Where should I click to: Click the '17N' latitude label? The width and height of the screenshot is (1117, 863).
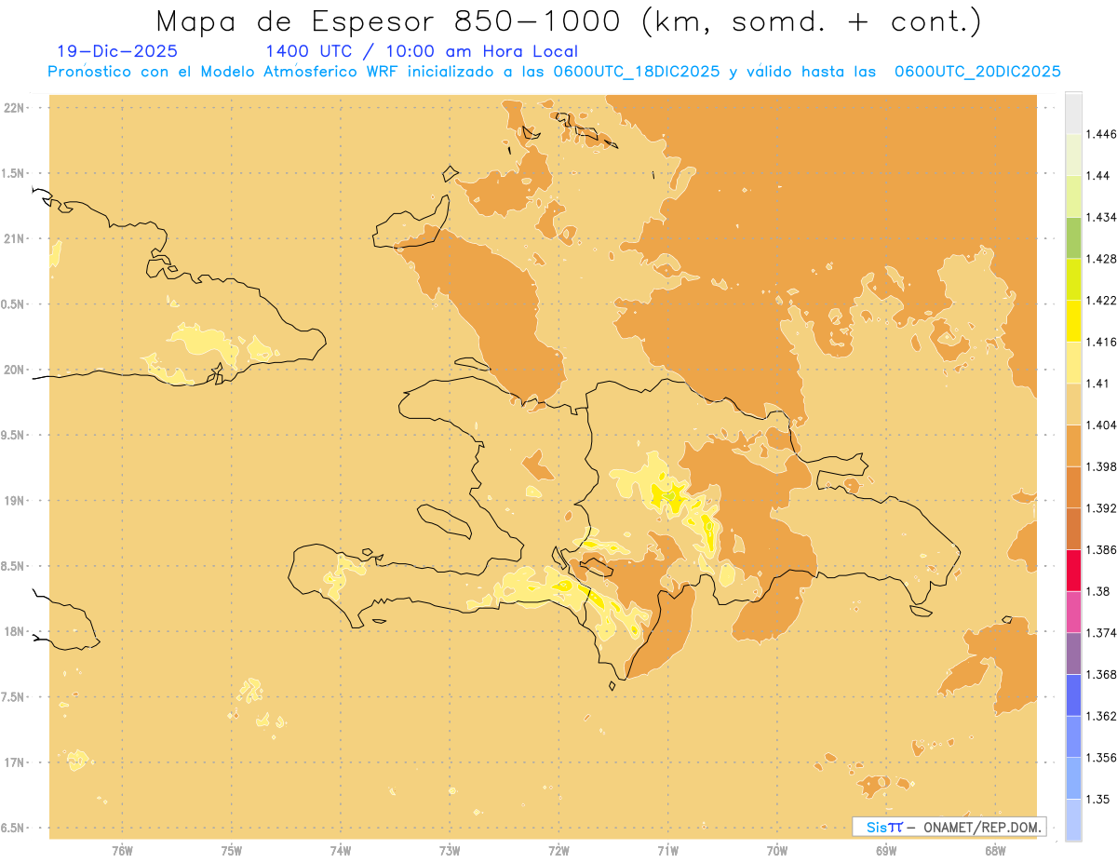14,763
